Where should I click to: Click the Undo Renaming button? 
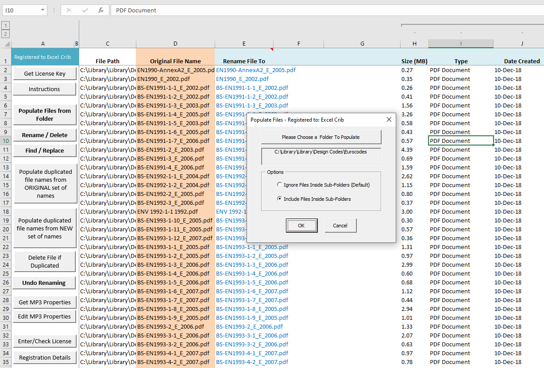pyautogui.click(x=44, y=283)
